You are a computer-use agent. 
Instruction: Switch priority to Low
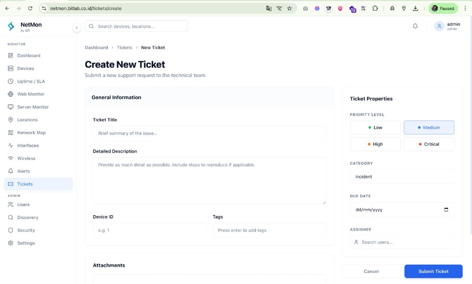(x=375, y=127)
